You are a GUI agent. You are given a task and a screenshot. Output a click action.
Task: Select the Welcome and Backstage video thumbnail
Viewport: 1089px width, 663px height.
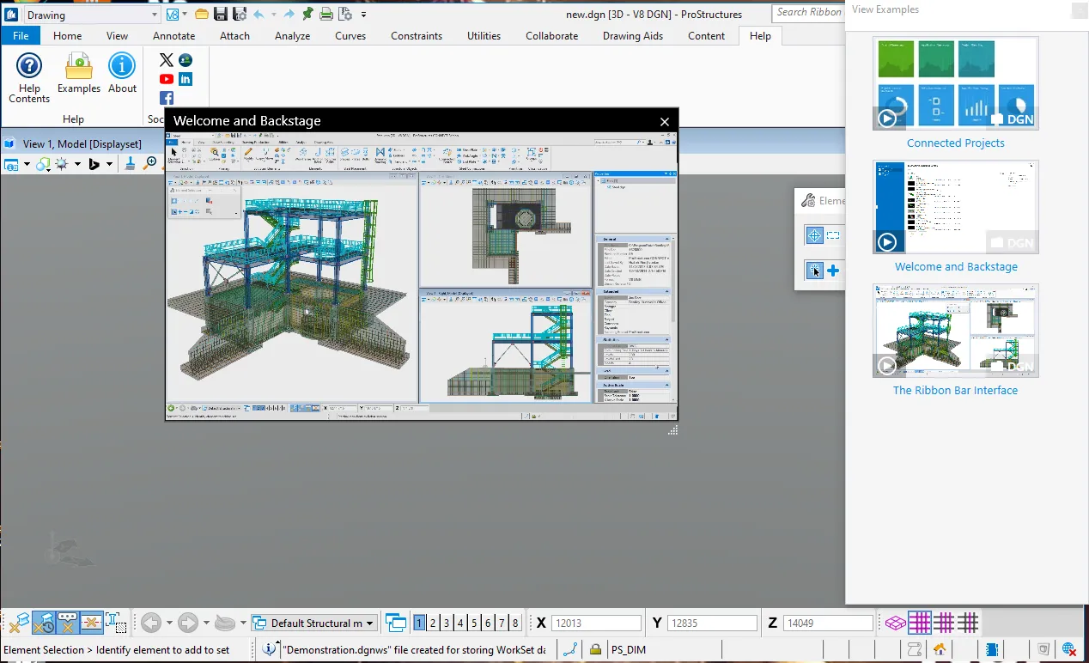click(x=955, y=207)
